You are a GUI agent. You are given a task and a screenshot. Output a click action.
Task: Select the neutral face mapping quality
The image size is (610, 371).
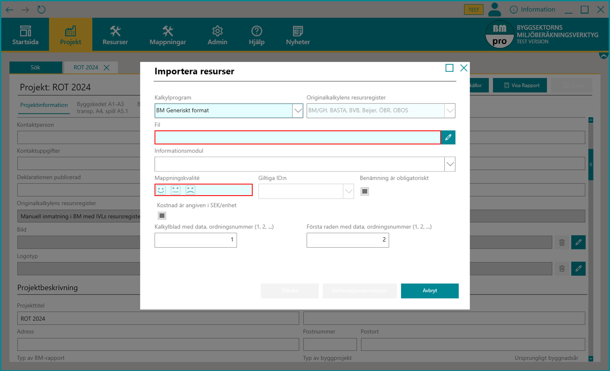[x=175, y=190]
